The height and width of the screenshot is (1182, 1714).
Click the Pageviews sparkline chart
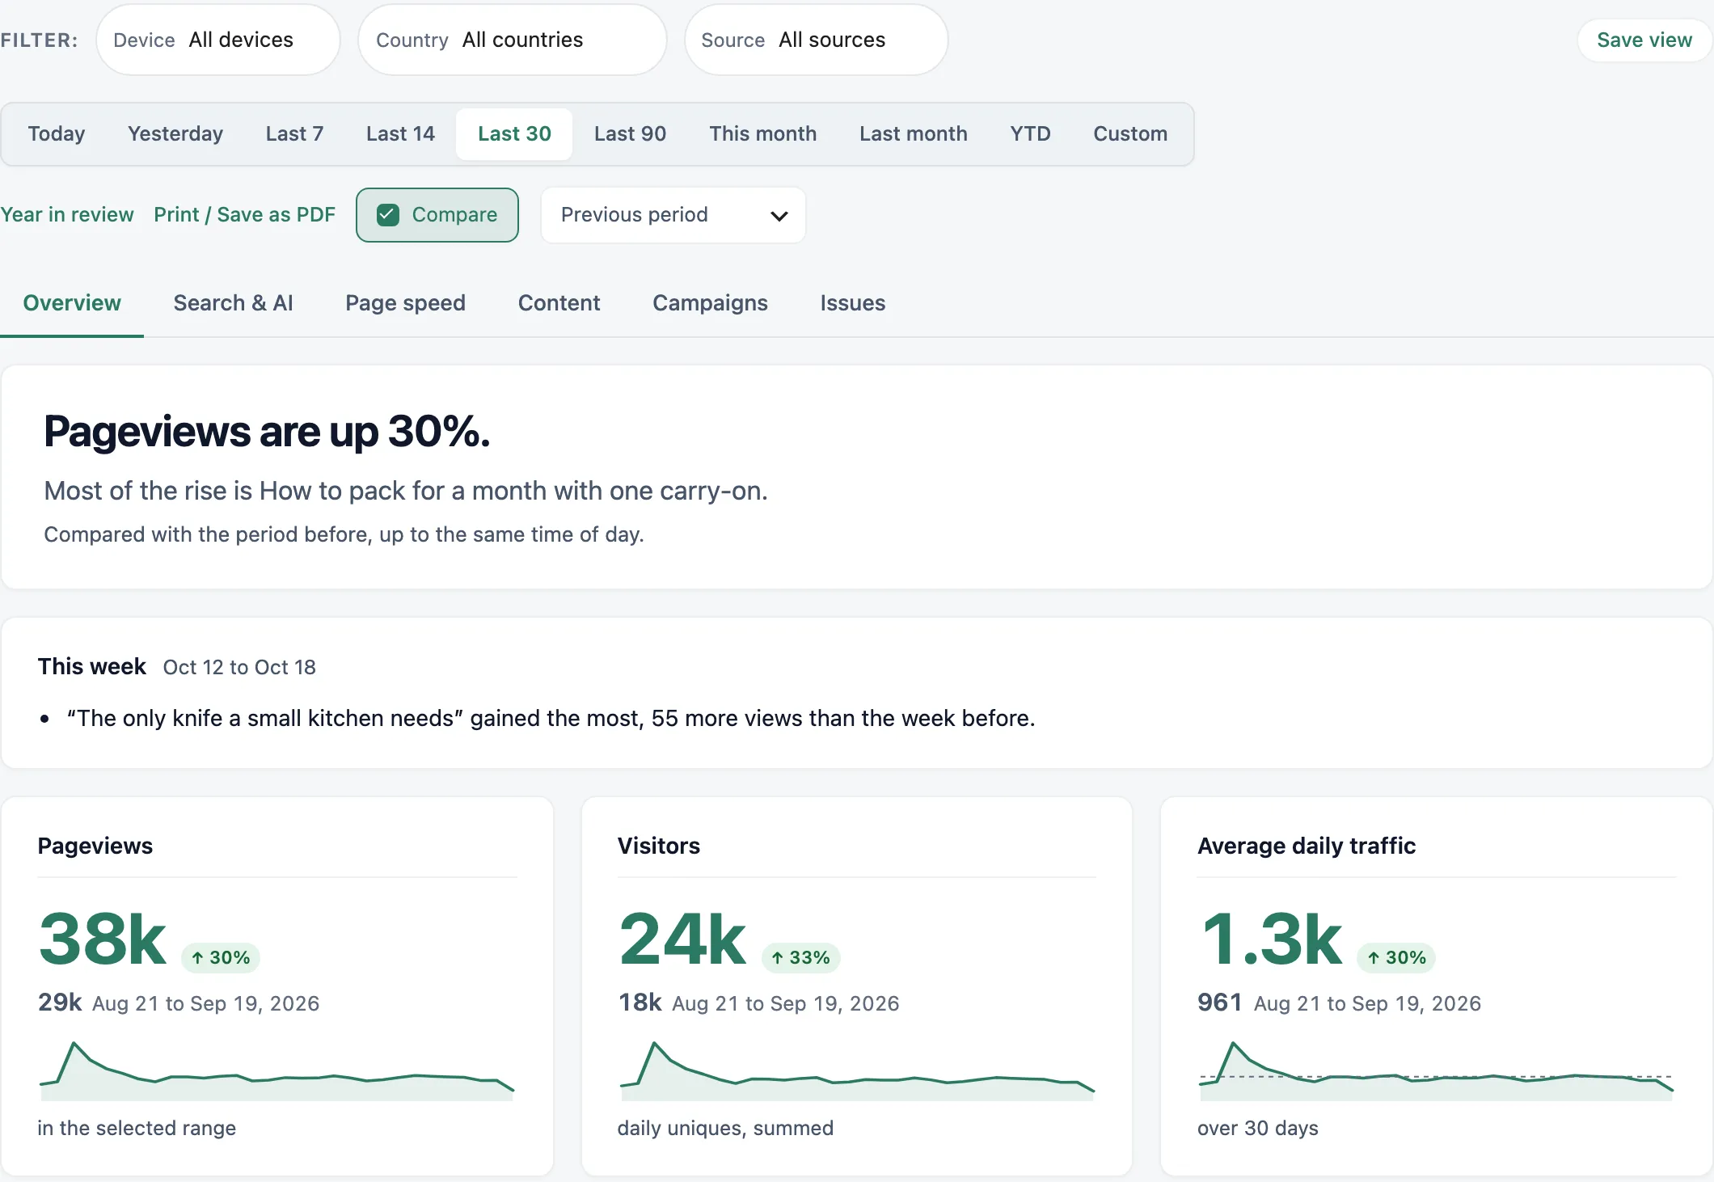(277, 1070)
